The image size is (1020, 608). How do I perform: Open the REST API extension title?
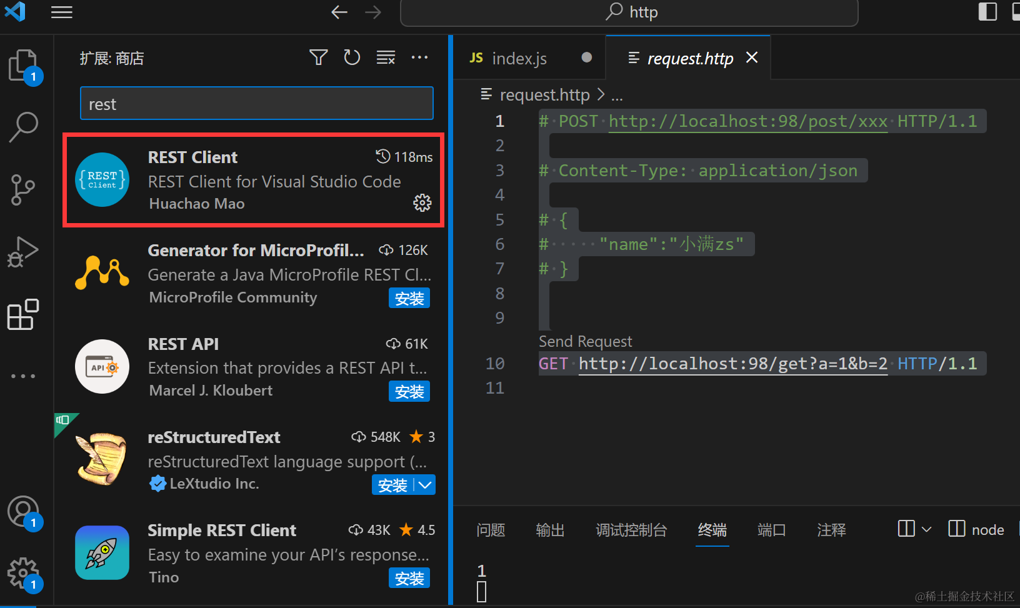click(x=183, y=344)
